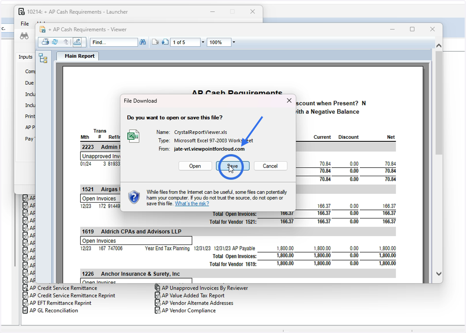Click the AP EFT Remittance Reprint report icon
This screenshot has width=466, height=333.
26,303
